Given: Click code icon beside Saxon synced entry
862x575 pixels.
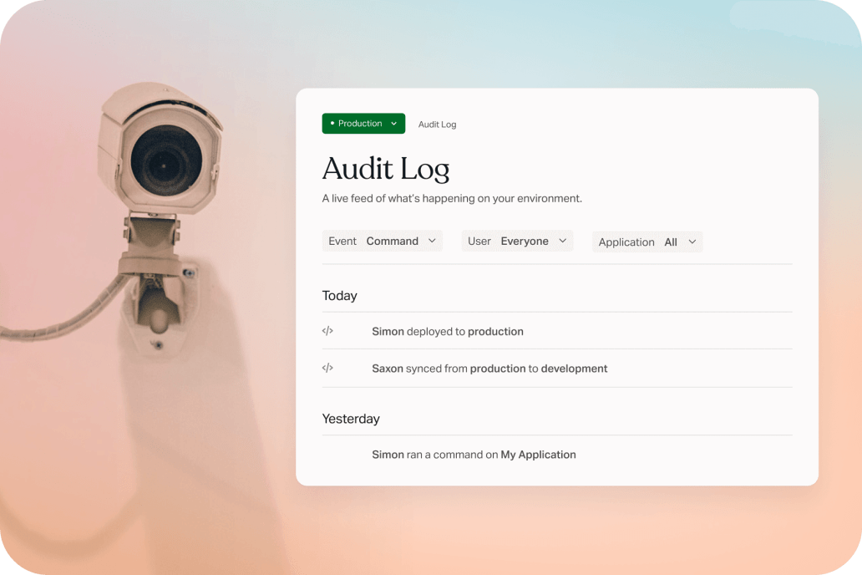Looking at the screenshot, I should pyautogui.click(x=327, y=368).
